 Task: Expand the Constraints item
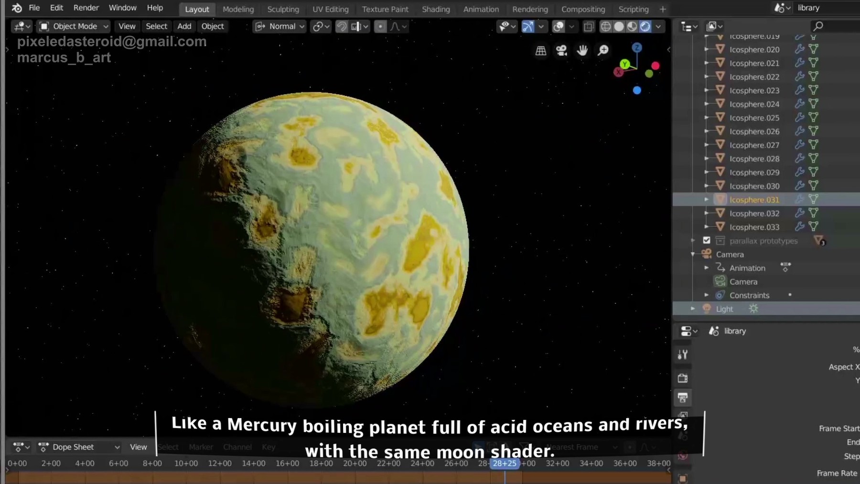[x=707, y=295]
